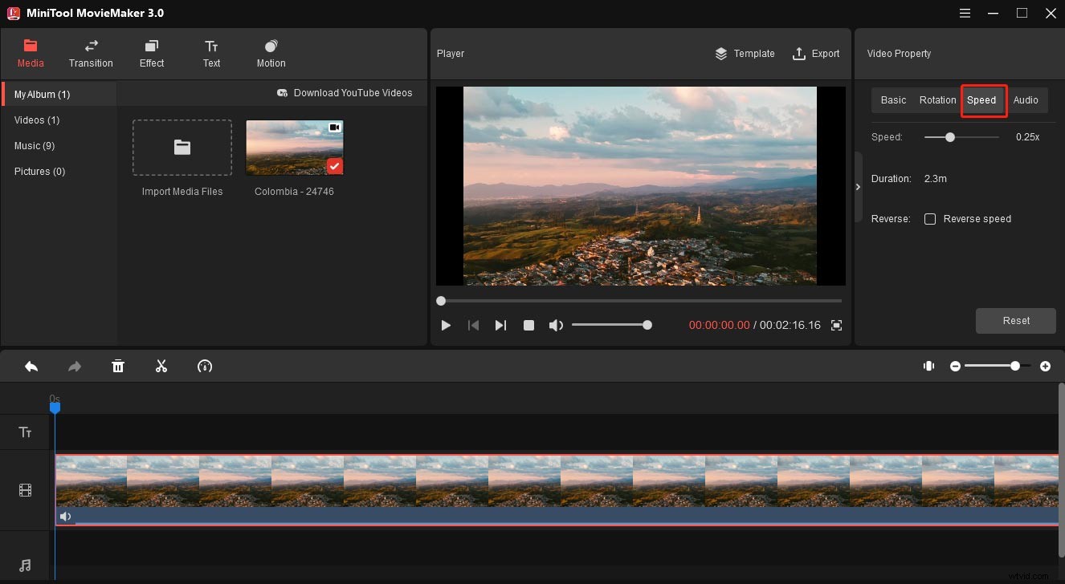Enable Reverse speed
The height and width of the screenshot is (584, 1065).
pyautogui.click(x=930, y=218)
